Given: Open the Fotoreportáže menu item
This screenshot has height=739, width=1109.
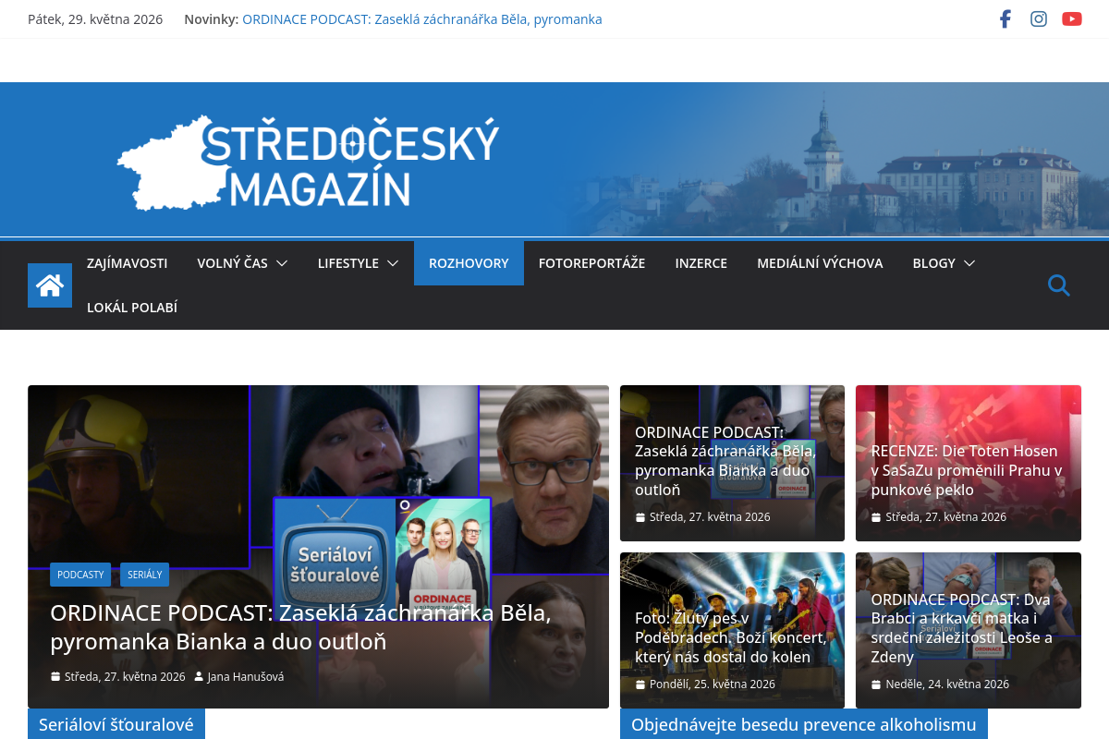Looking at the screenshot, I should [x=592, y=263].
